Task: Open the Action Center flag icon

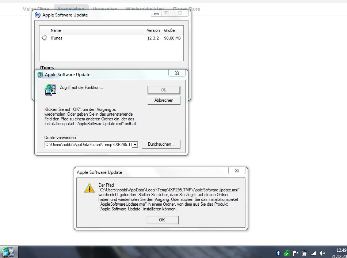Action: coord(295,253)
